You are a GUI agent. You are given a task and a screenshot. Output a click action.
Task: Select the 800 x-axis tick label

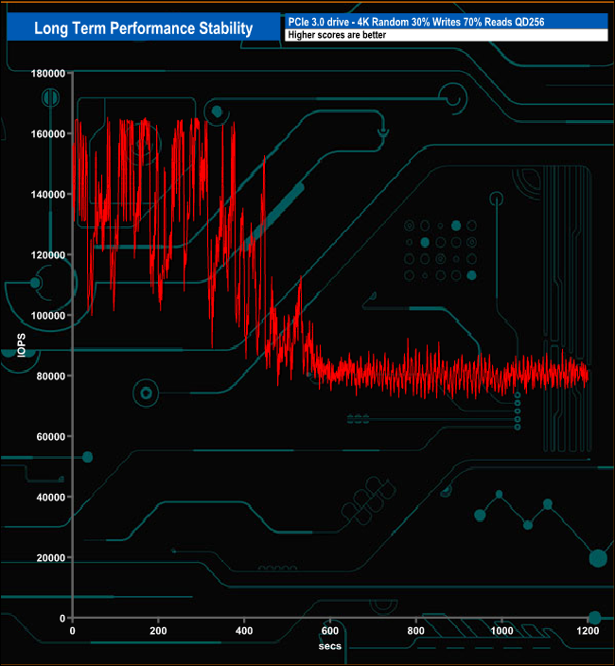coord(416,631)
